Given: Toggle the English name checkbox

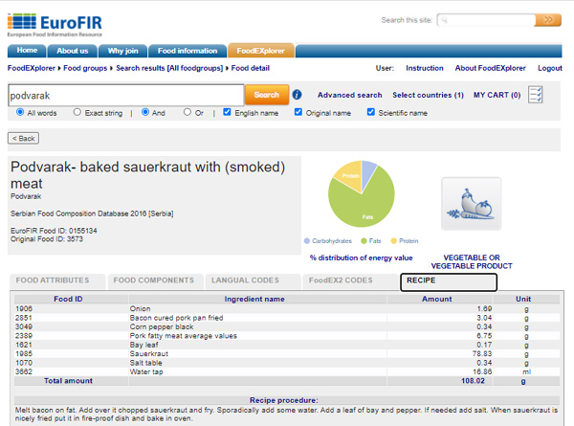Looking at the screenshot, I should [228, 112].
